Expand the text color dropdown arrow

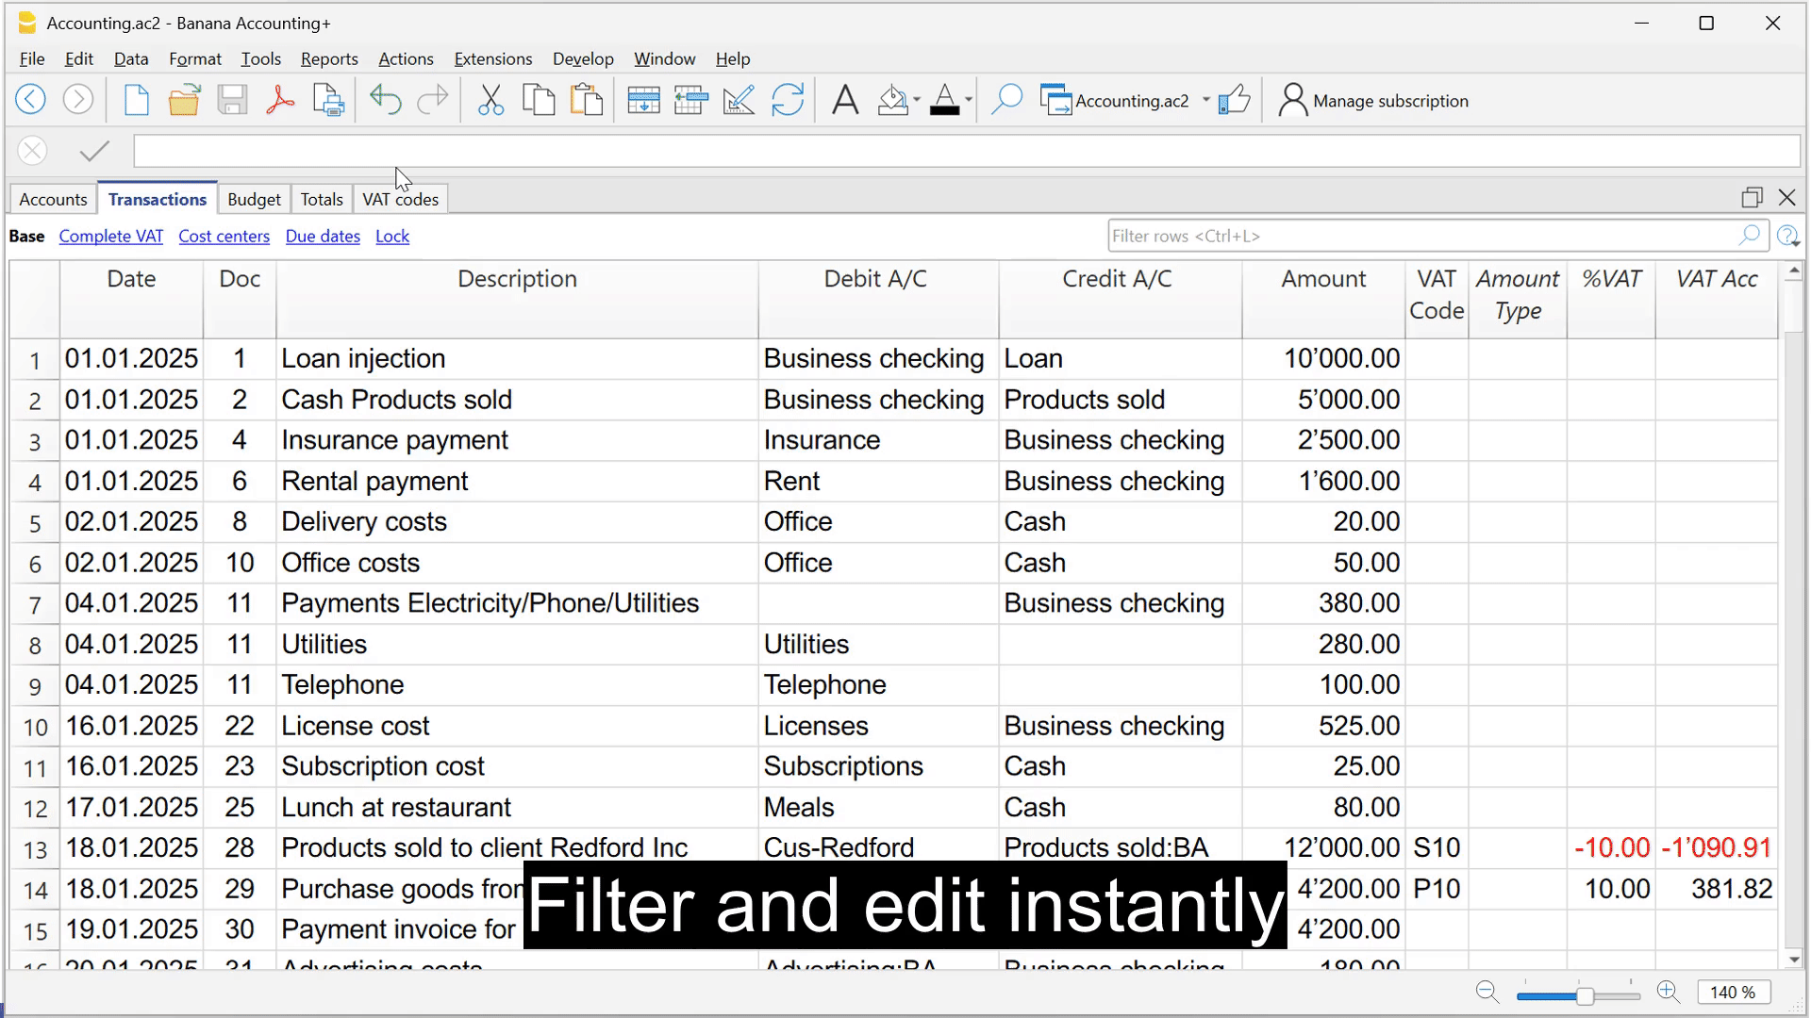tap(969, 100)
